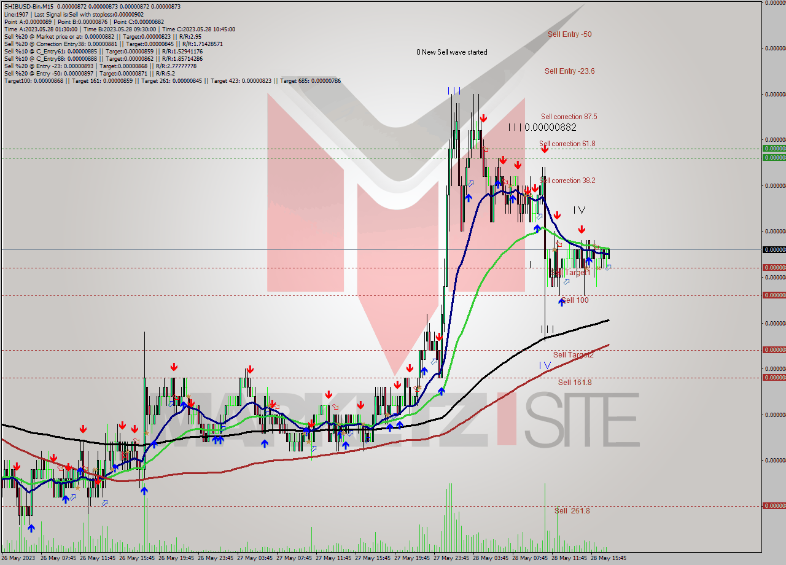This screenshot has width=786, height=565.
Task: Click the '27 May 19:45' time axis label
Action: pyautogui.click(x=412, y=558)
